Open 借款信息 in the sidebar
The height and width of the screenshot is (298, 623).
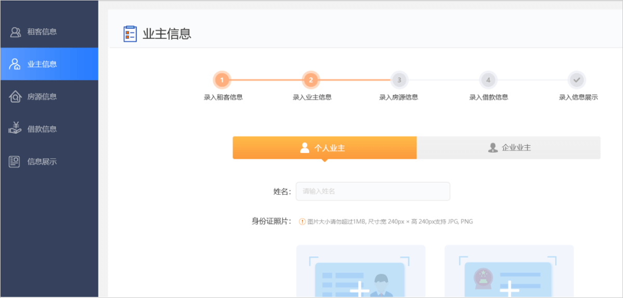pos(42,129)
